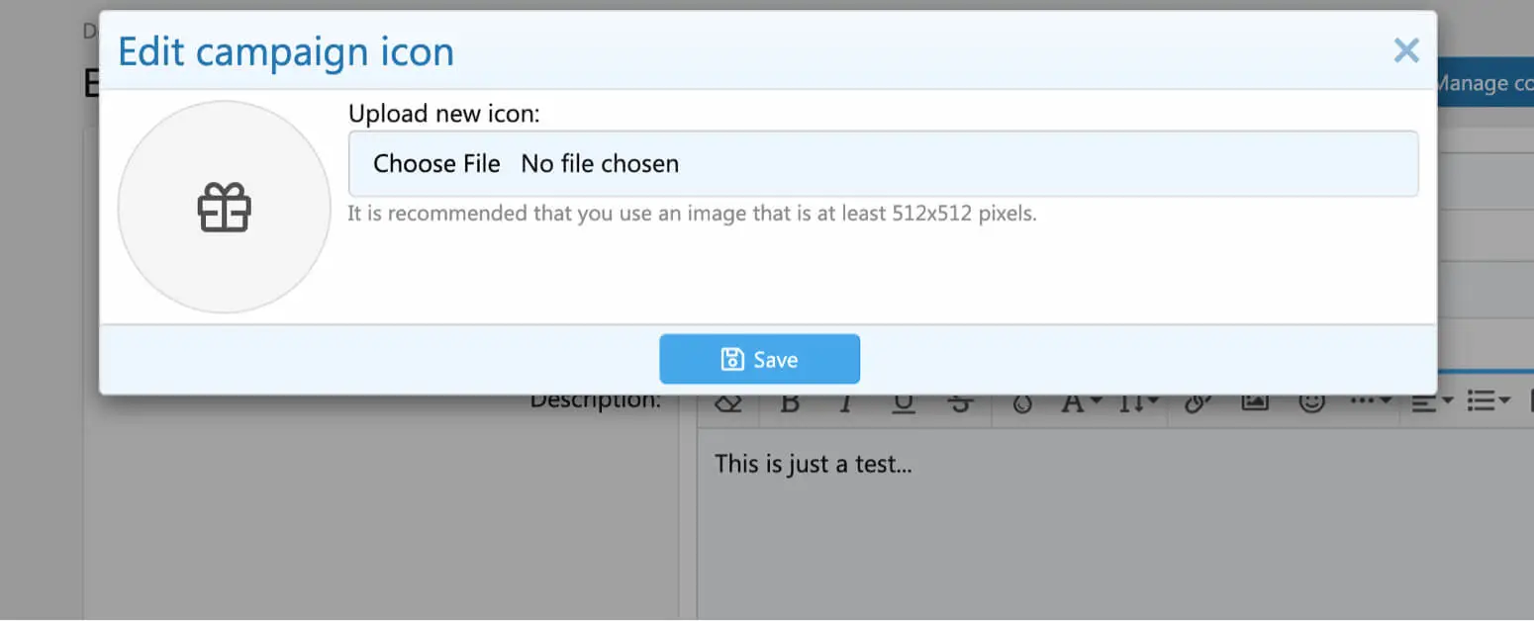Open the emoji smiley picker
The width and height of the screenshot is (1534, 621).
[1312, 401]
